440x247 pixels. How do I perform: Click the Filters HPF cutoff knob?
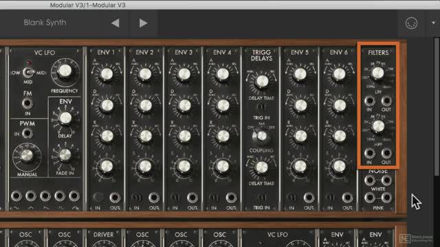click(378, 126)
